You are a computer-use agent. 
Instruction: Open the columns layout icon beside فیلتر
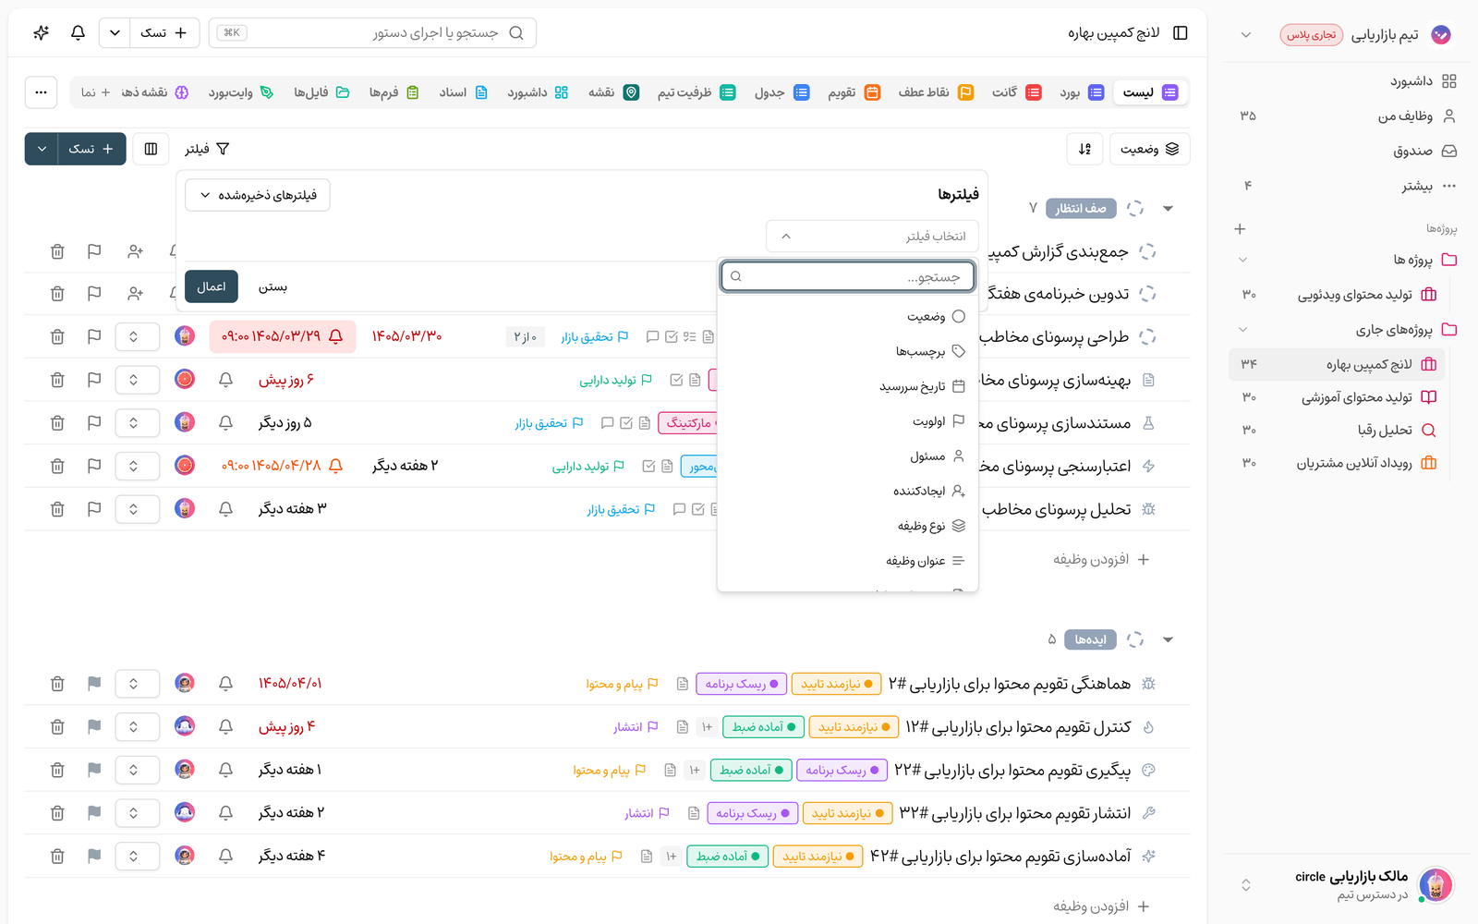[x=151, y=149]
